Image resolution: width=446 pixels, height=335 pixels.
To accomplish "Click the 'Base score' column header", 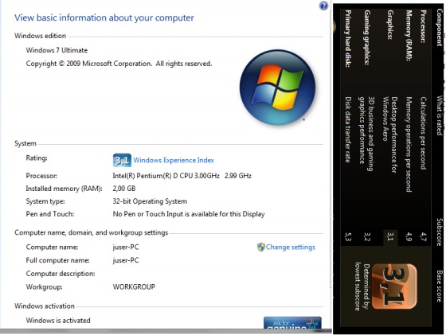I will (440, 286).
